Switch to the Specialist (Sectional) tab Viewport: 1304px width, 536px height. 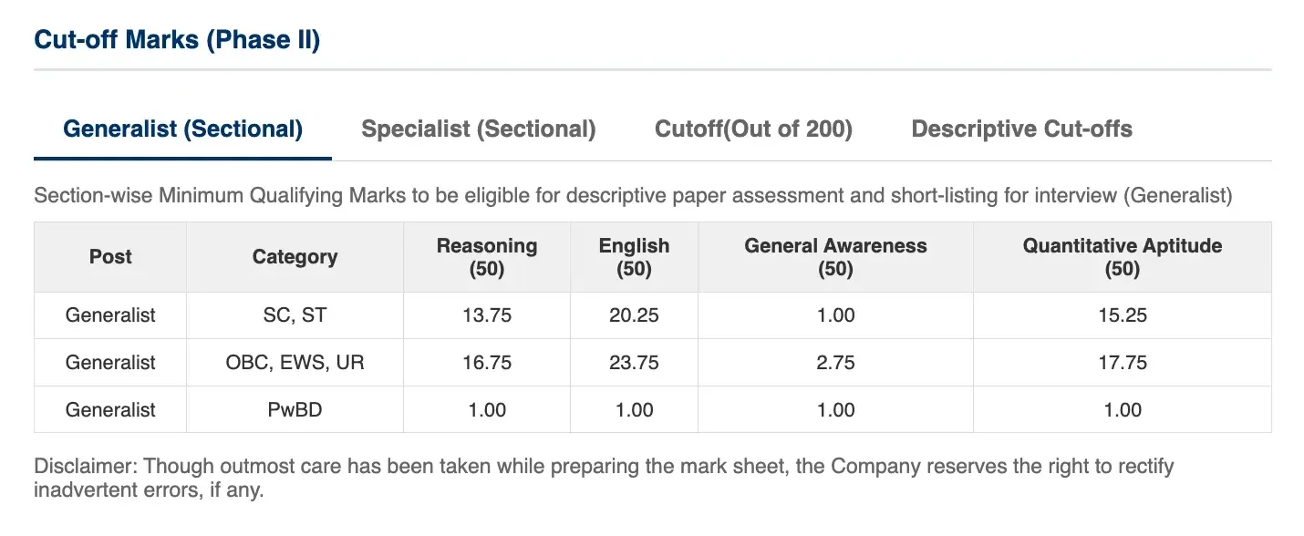click(x=478, y=129)
